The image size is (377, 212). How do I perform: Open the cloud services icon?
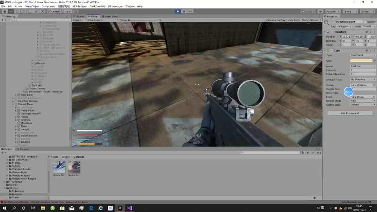click(320, 12)
